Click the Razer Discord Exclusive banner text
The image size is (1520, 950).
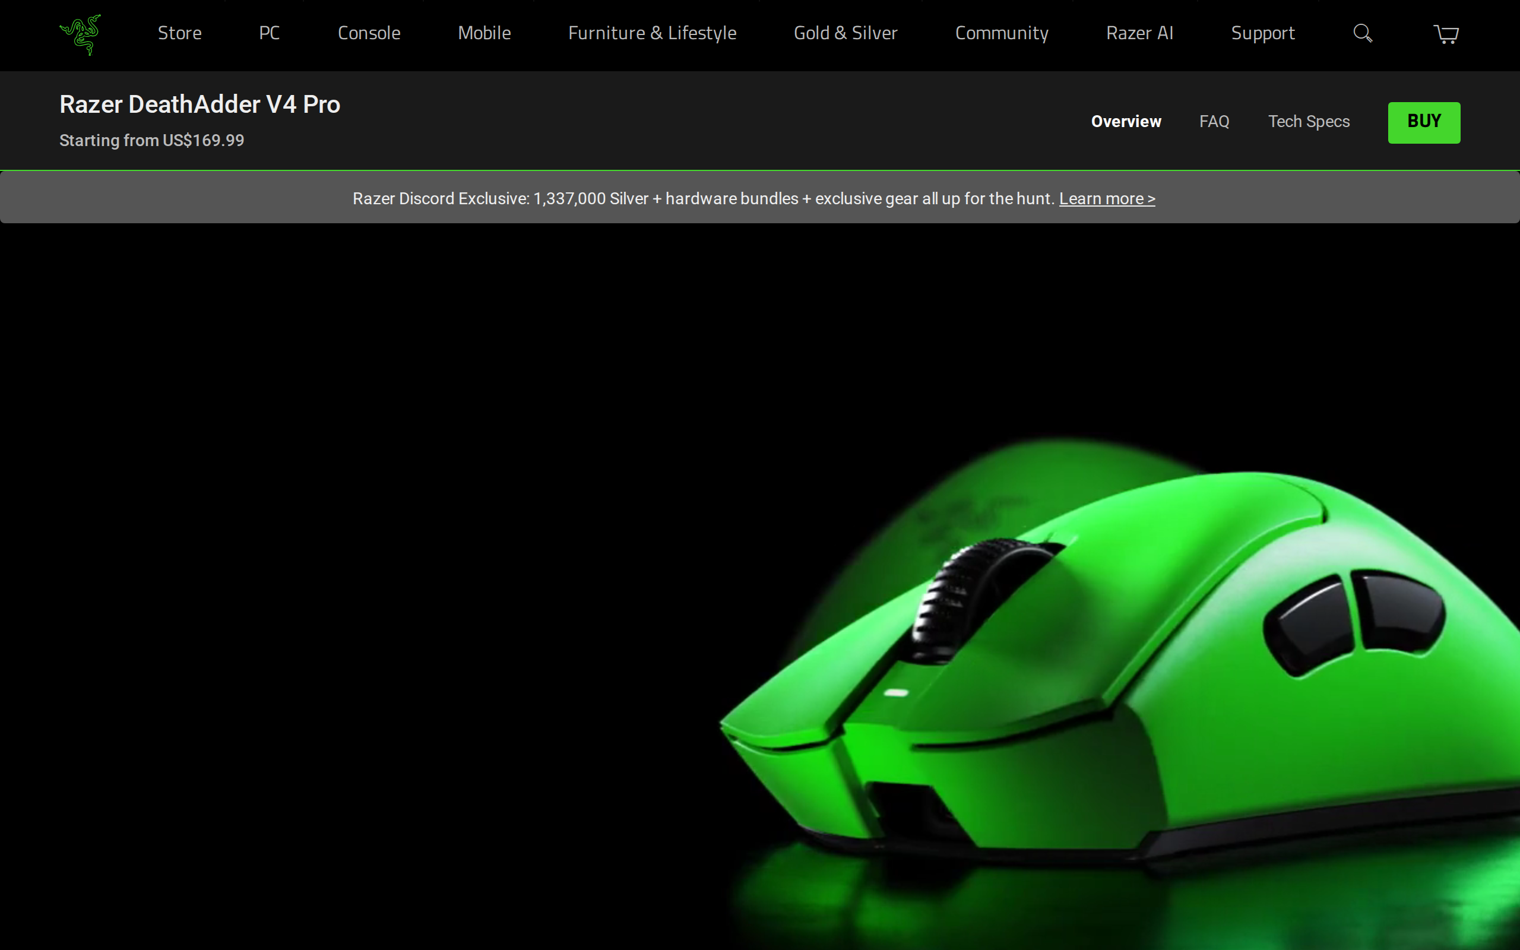click(703, 198)
